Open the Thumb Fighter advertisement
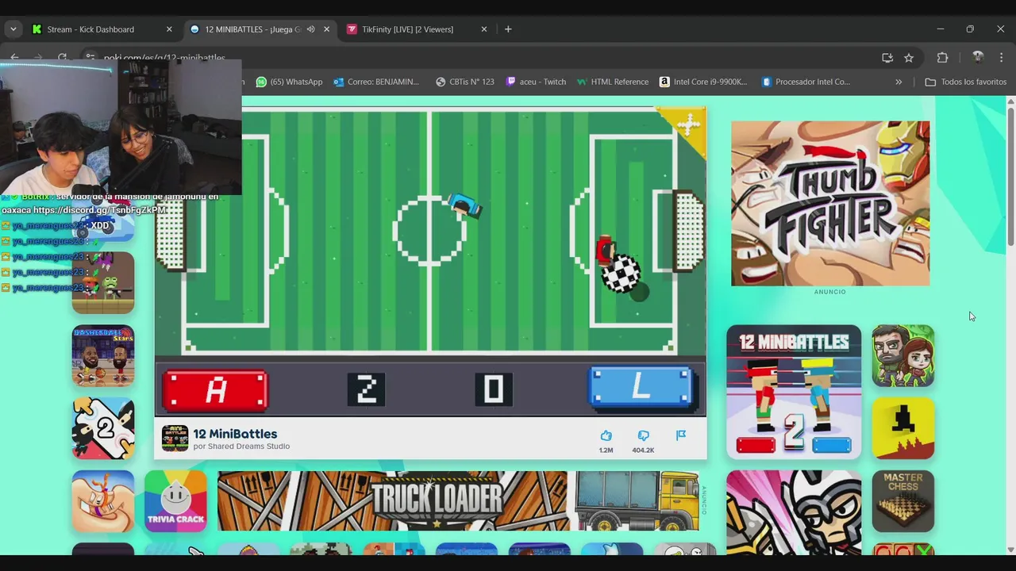The width and height of the screenshot is (1016, 571). coord(830,203)
